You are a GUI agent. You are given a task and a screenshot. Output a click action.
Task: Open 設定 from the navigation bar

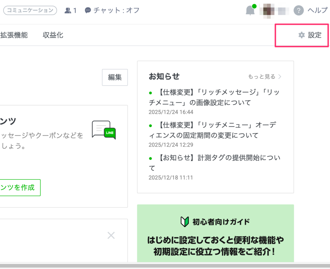[315, 35]
